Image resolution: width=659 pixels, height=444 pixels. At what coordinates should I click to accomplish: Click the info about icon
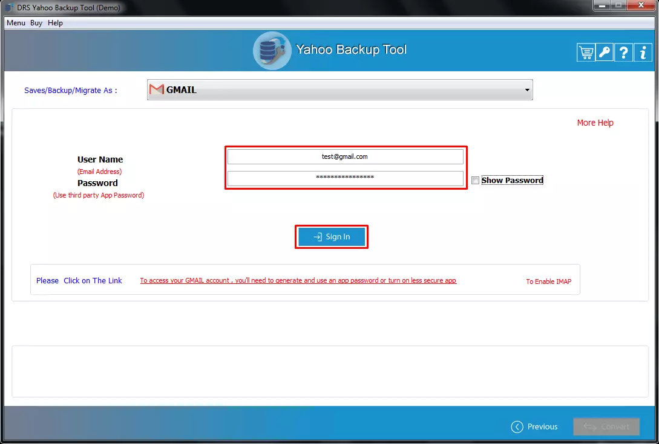[x=643, y=53]
